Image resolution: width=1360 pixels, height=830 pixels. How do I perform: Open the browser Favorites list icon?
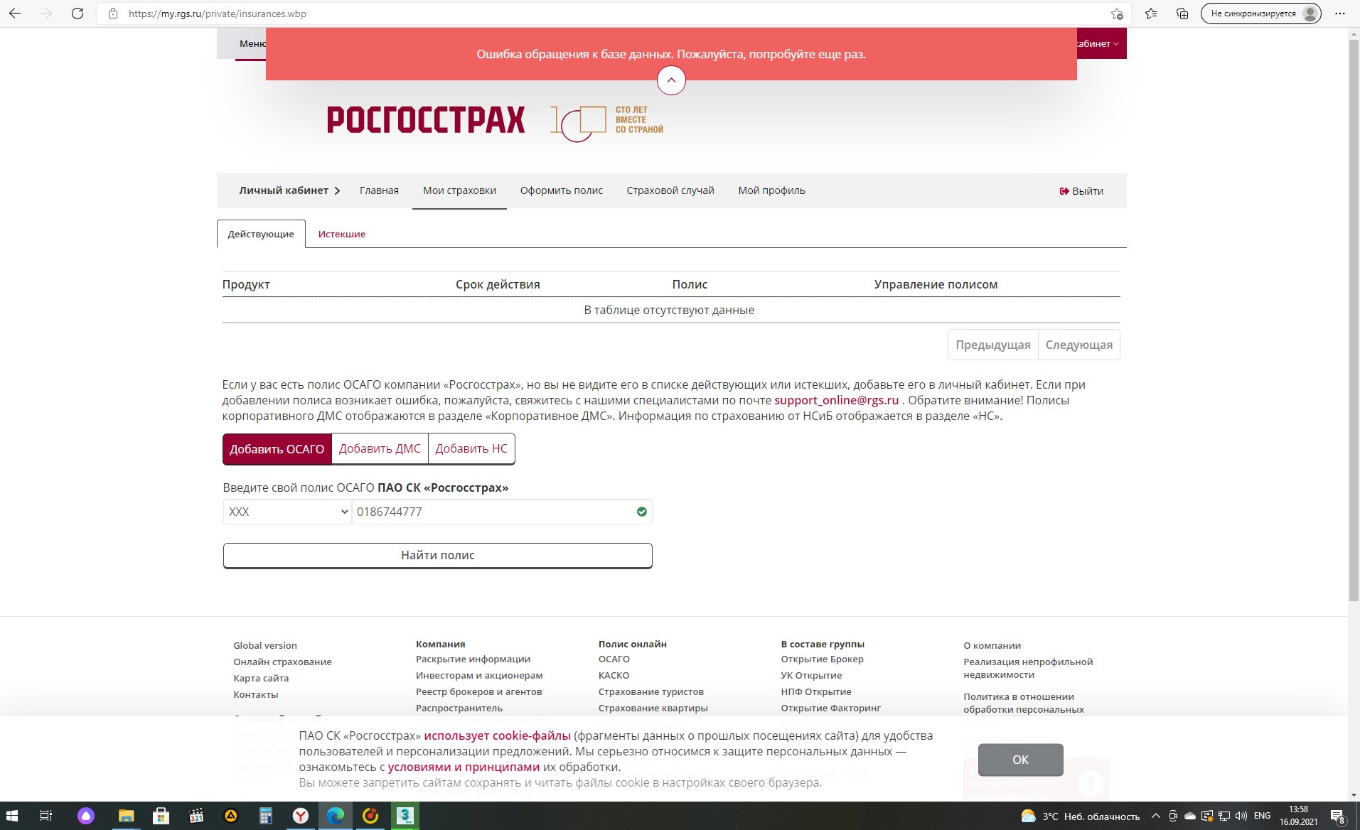(x=1151, y=14)
